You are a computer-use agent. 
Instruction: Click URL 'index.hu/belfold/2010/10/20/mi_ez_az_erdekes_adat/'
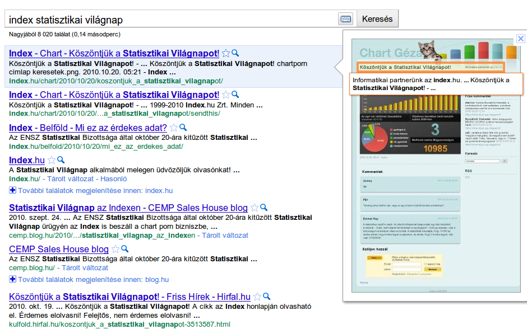(x=96, y=147)
